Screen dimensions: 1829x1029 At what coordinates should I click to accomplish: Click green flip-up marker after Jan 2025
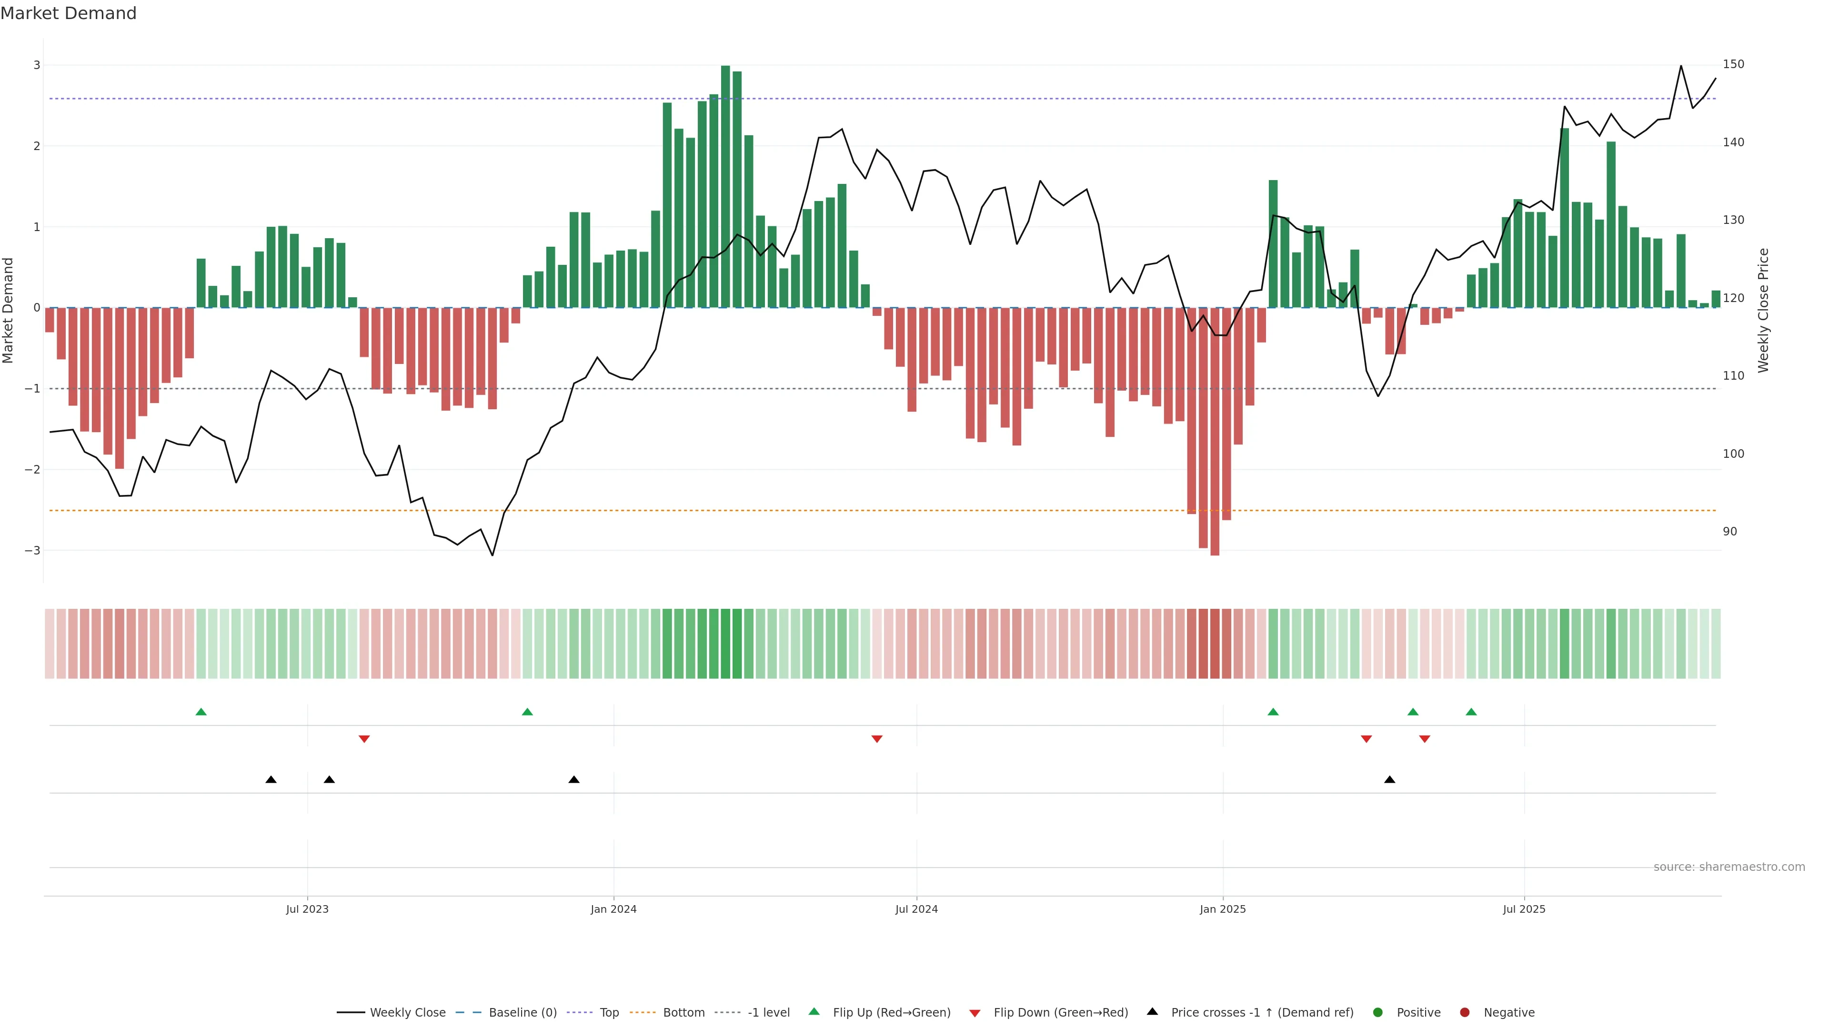pos(1273,712)
